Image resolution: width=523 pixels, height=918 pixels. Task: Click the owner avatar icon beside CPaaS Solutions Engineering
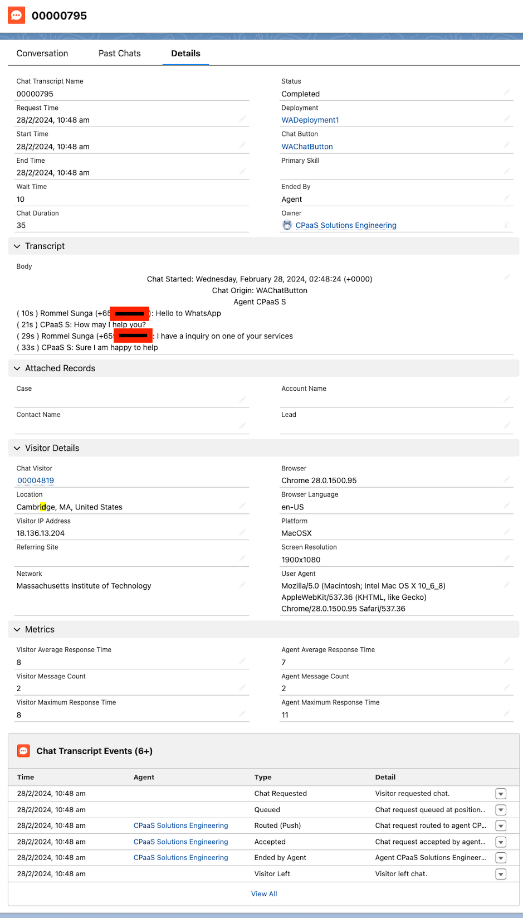pyautogui.click(x=287, y=225)
